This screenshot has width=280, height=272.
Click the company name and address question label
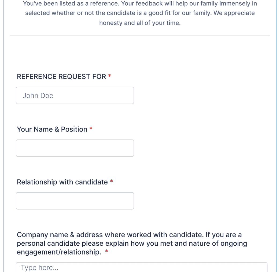pyautogui.click(x=131, y=243)
